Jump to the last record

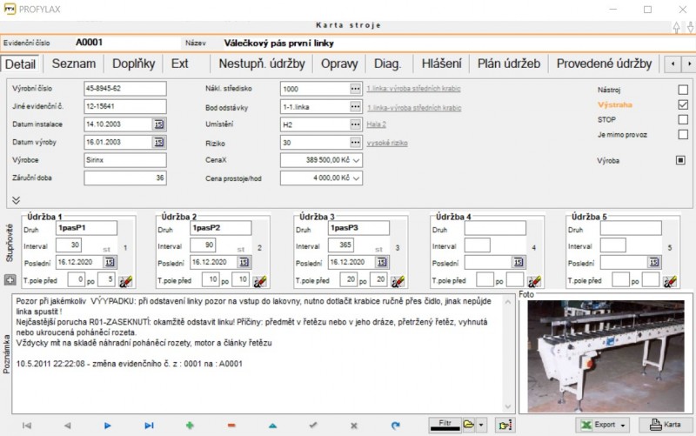pos(149,425)
